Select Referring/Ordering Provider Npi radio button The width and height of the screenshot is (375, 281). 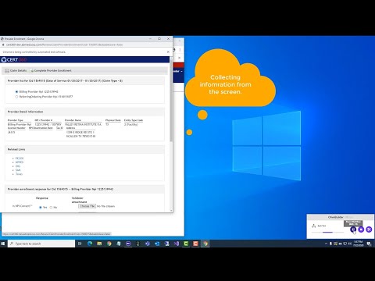16,97
